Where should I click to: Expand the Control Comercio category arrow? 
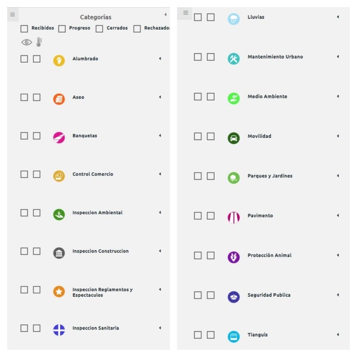(x=160, y=174)
